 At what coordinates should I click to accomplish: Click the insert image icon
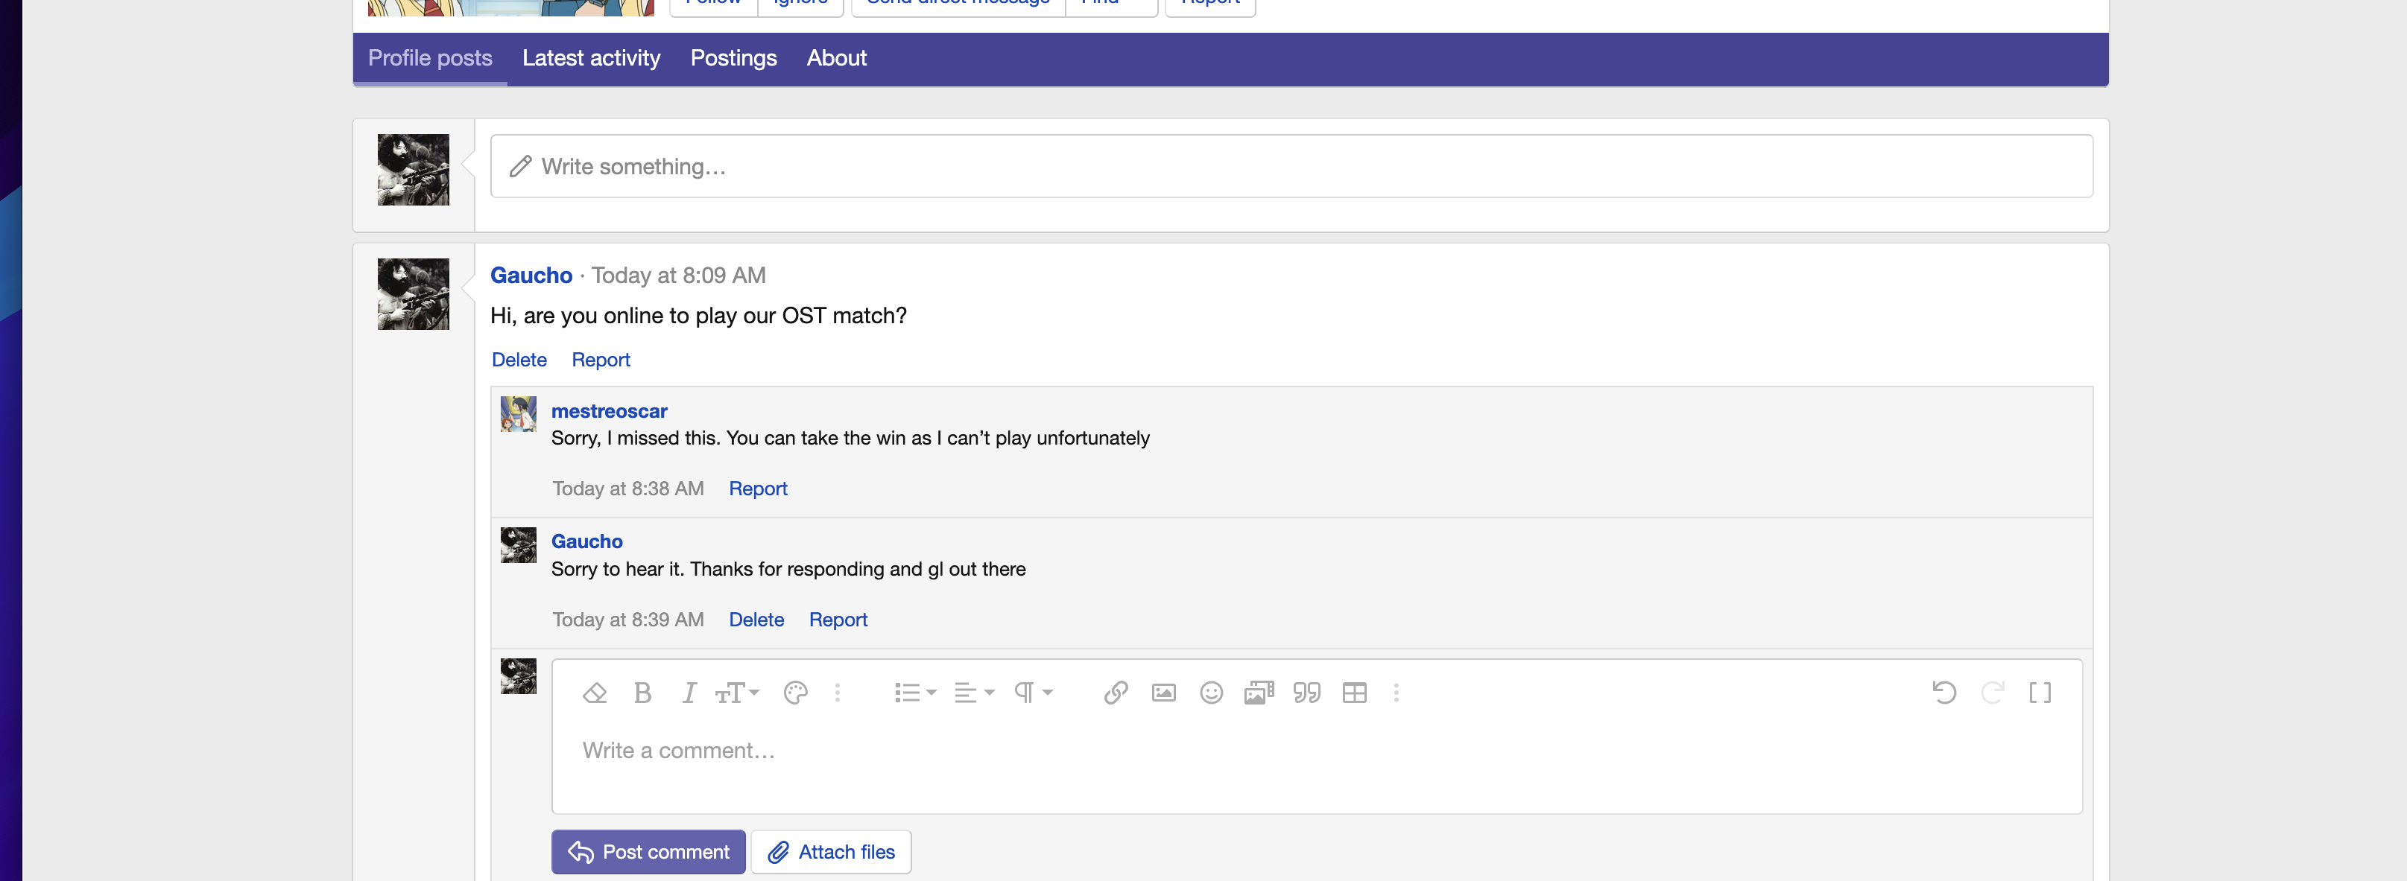(1163, 693)
